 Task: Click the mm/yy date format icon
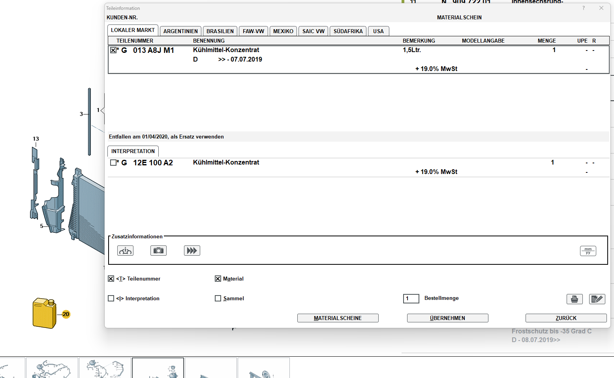tap(588, 251)
